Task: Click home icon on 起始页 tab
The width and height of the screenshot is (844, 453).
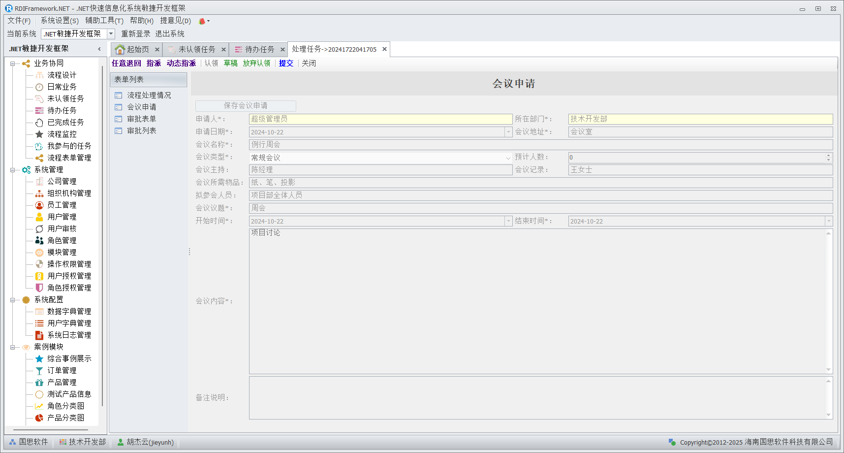Action: tap(120, 50)
